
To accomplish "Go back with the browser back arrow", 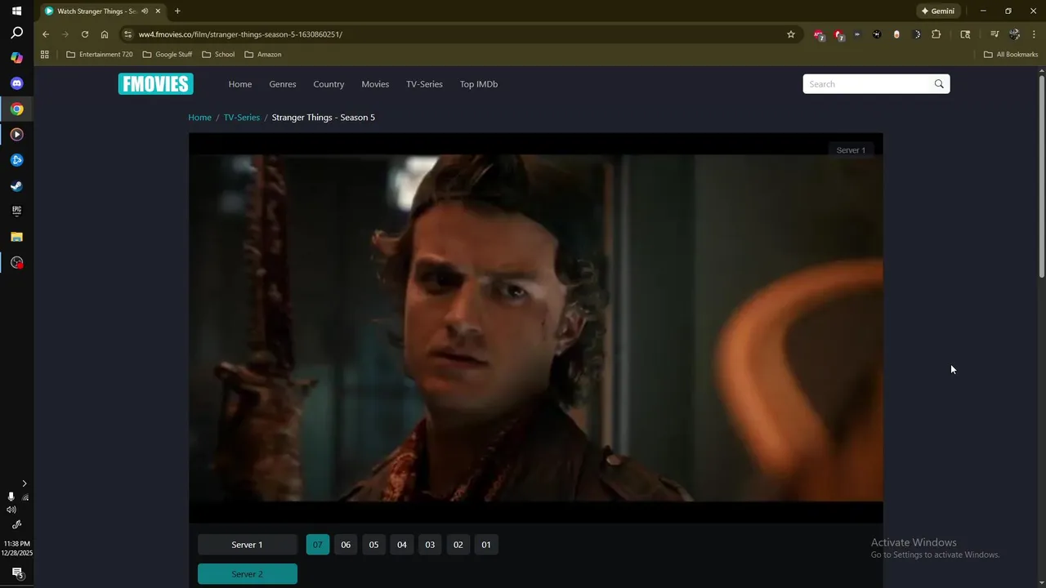I will pyautogui.click(x=46, y=34).
